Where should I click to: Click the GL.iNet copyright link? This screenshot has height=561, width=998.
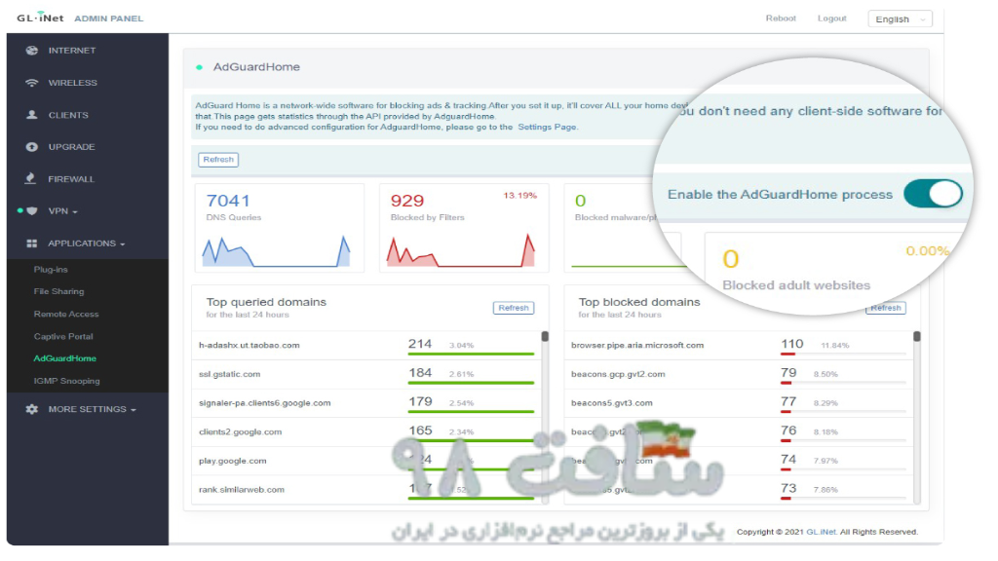point(821,532)
